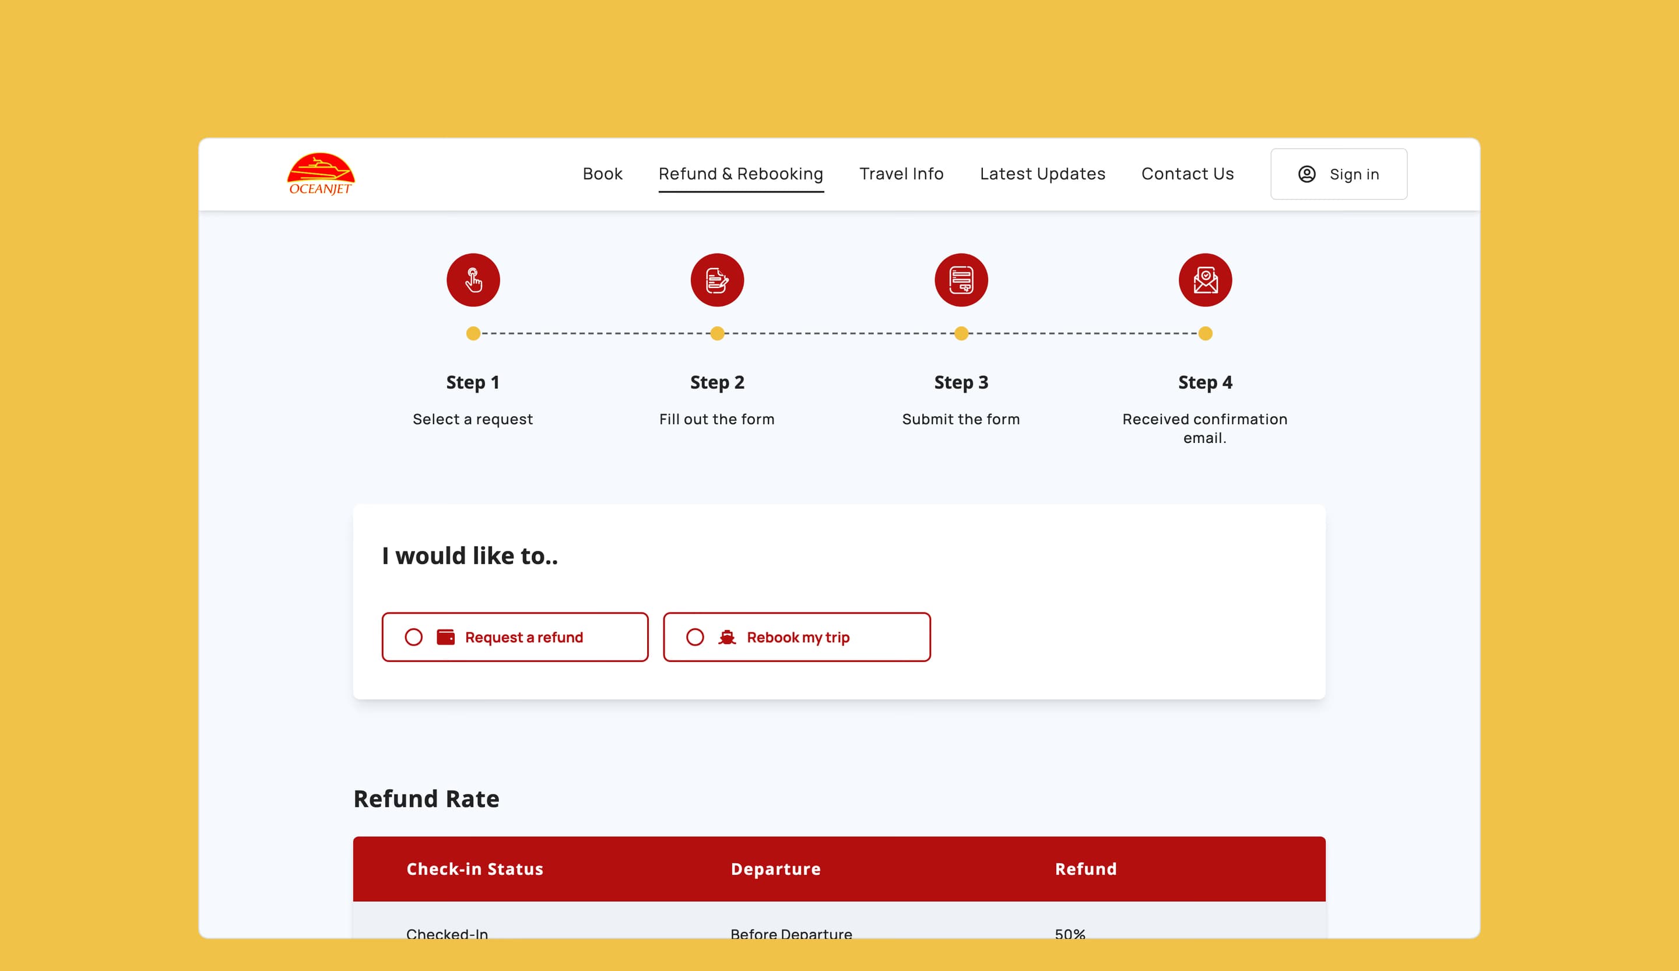Screen dimensions: 1679x971
Task: Click the Step 3 progress dot
Action: (961, 333)
